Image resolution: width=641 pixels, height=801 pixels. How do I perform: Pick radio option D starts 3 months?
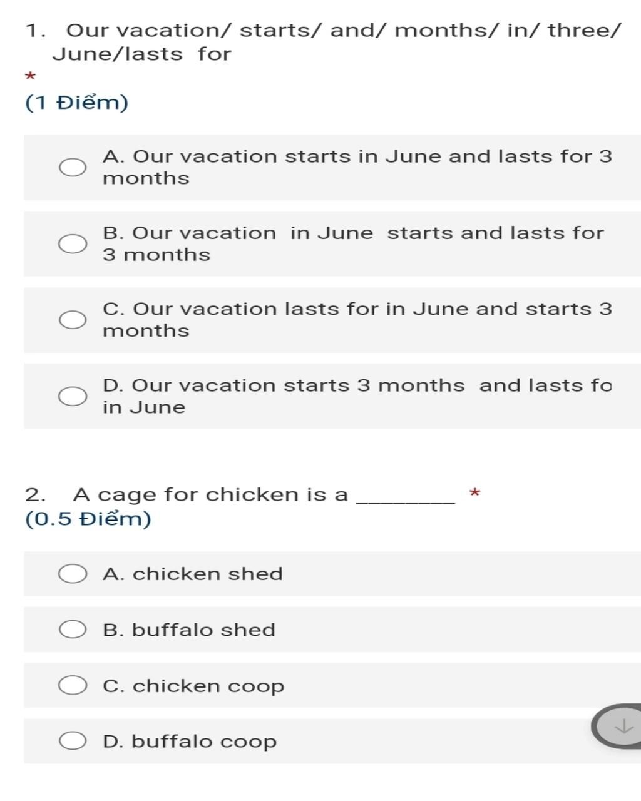pos(73,396)
